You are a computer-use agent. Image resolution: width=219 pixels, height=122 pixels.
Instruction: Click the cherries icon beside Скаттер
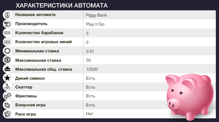(x=7, y=87)
